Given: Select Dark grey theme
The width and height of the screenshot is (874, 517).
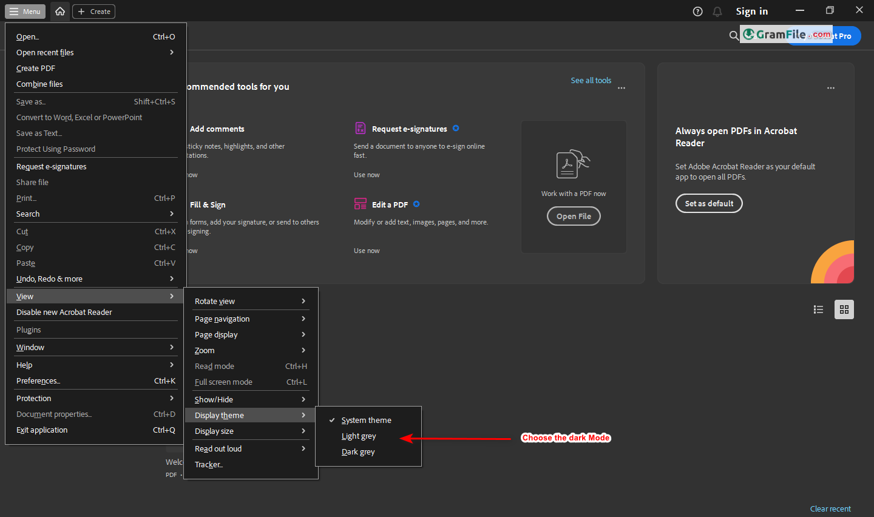Looking at the screenshot, I should coord(368,451).
